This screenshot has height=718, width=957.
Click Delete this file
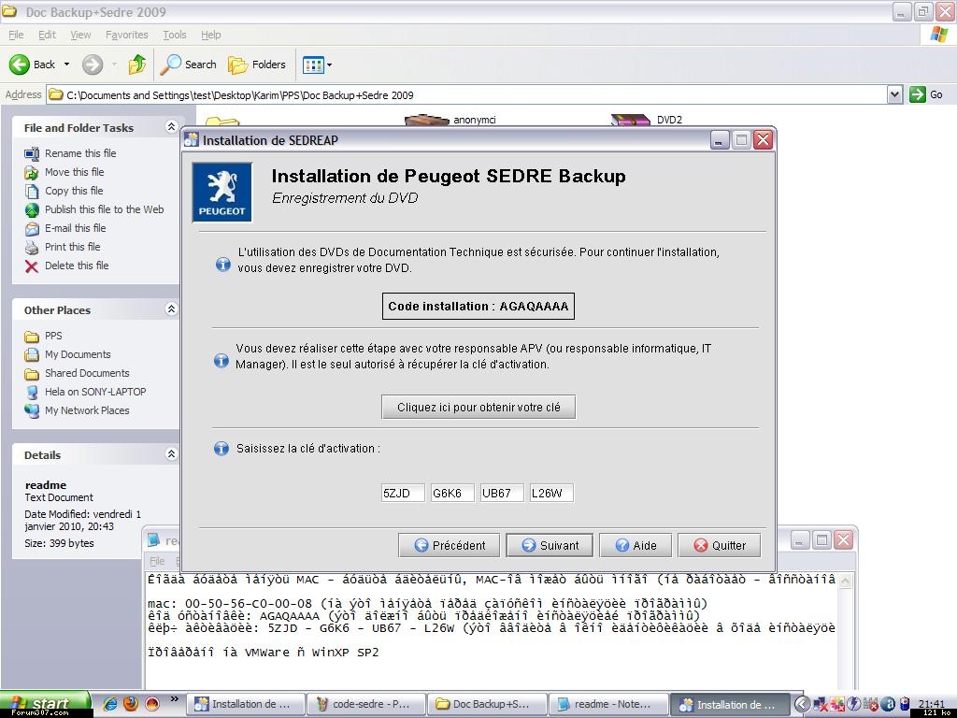(x=77, y=266)
